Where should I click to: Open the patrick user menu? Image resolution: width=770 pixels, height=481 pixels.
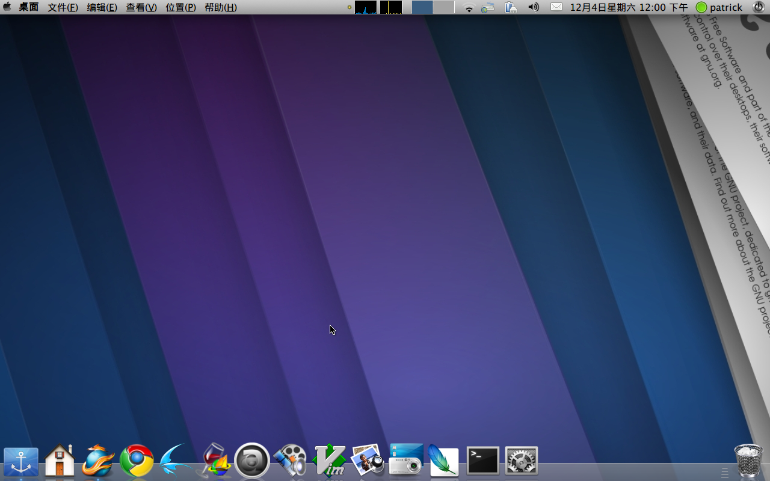coord(726,7)
